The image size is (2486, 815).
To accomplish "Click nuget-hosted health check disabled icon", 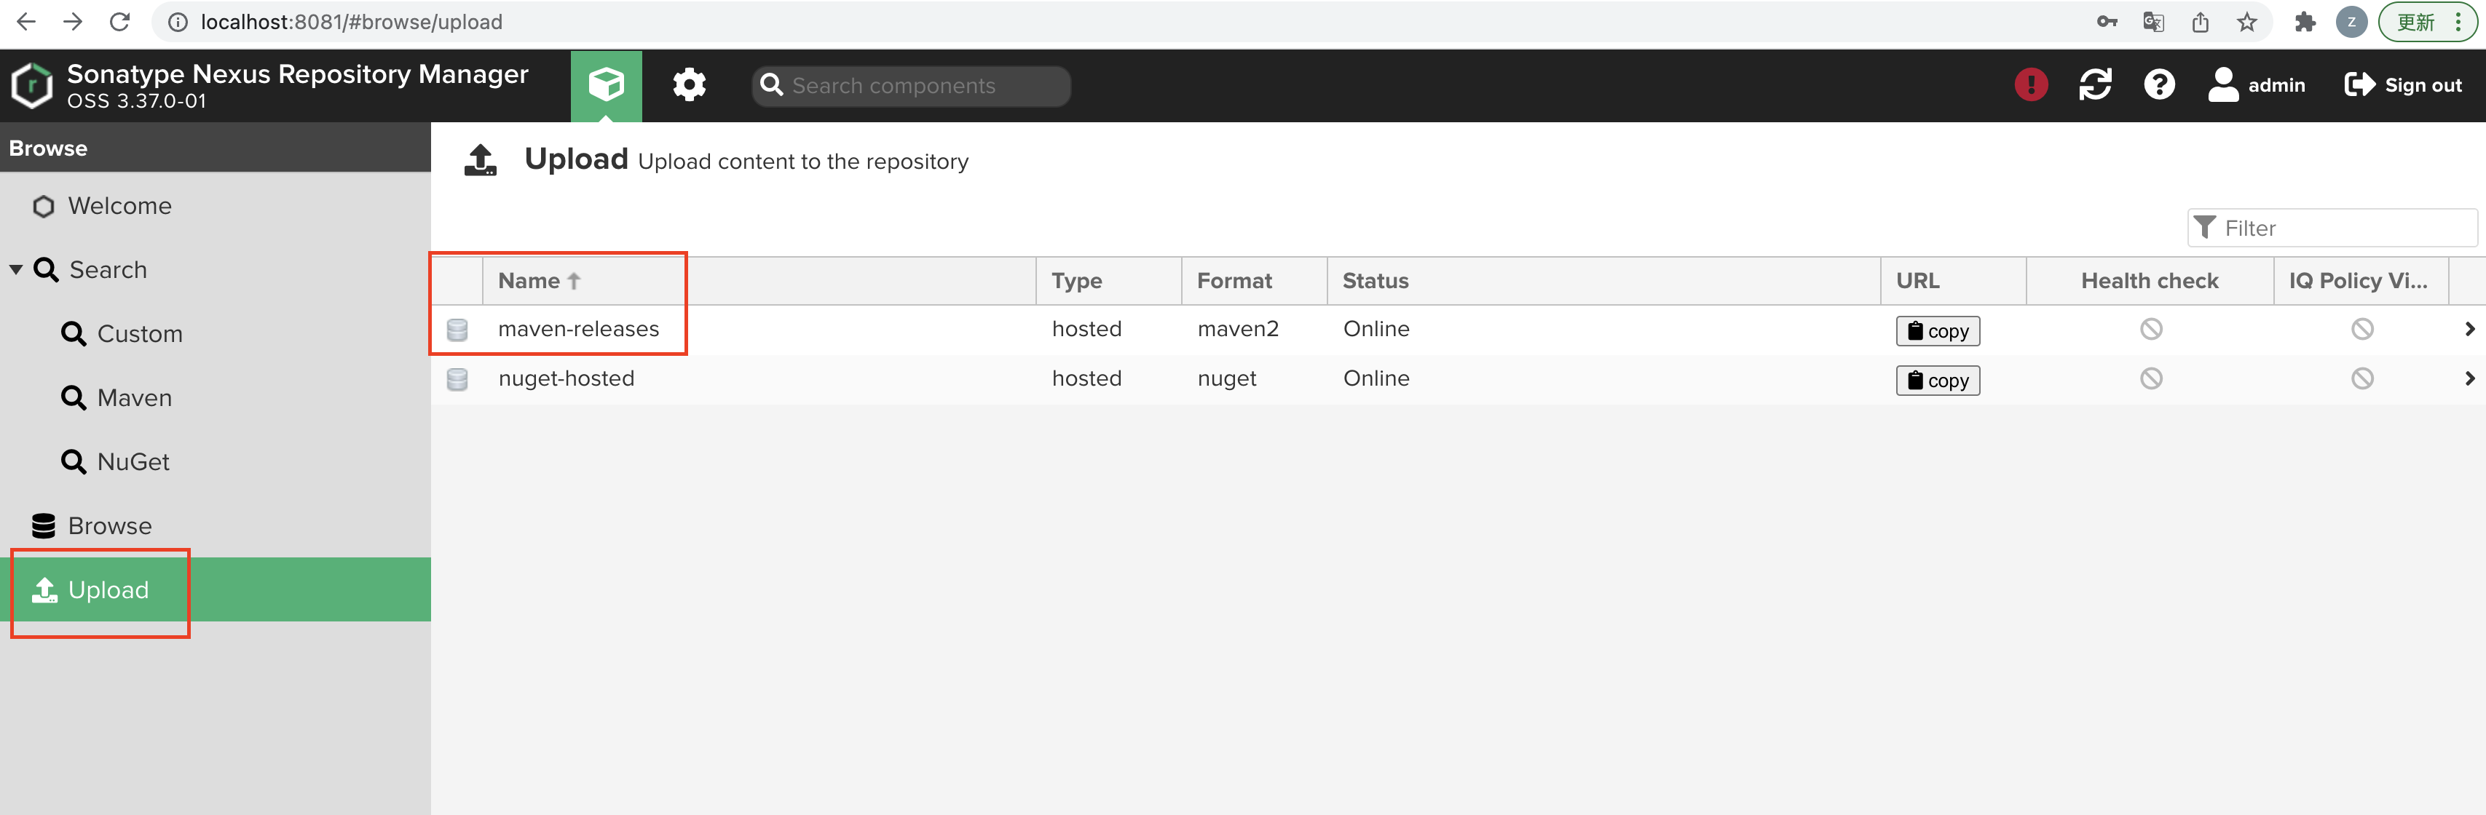I will pos(2151,379).
